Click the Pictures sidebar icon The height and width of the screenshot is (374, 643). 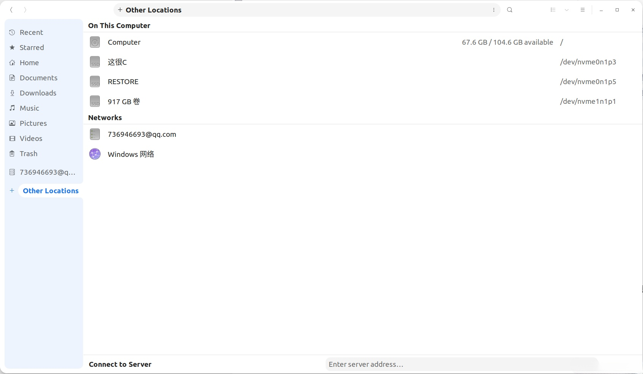click(x=12, y=124)
